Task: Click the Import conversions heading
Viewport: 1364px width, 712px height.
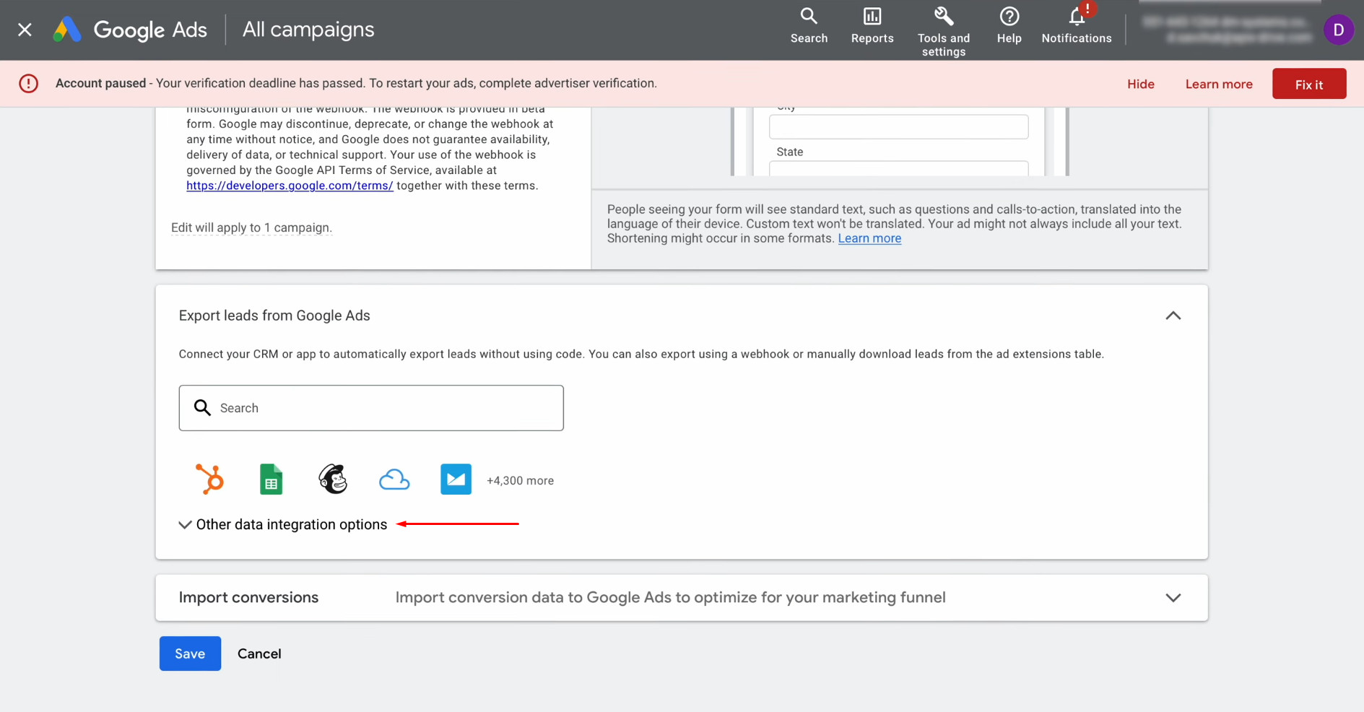Action: [x=248, y=598]
